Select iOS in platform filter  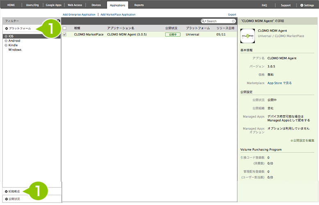click(x=11, y=36)
